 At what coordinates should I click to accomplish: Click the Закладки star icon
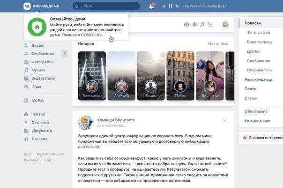(x=26, y=122)
